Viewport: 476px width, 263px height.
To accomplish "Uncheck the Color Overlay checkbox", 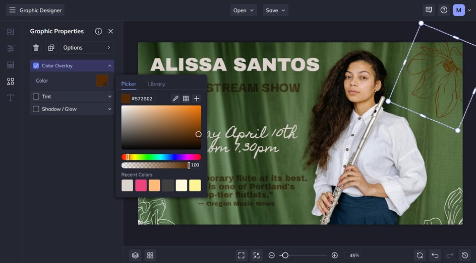I will (x=36, y=66).
